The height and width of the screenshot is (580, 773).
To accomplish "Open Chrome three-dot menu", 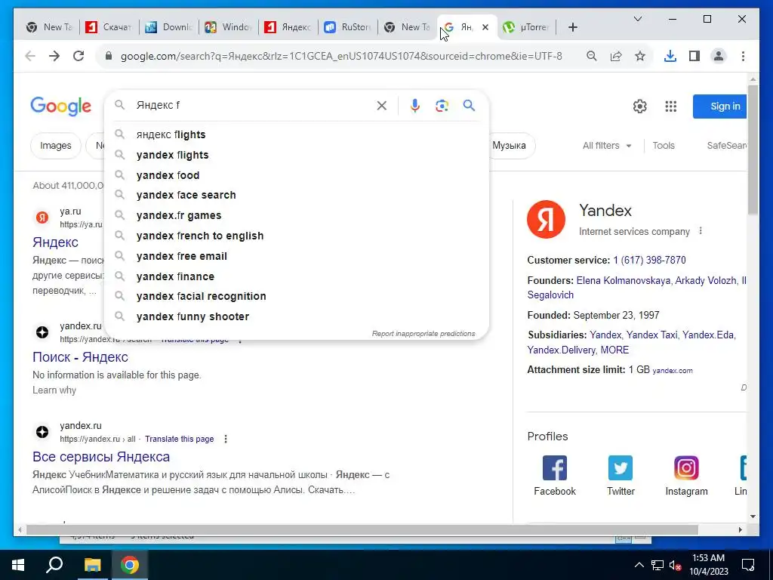I will point(743,56).
